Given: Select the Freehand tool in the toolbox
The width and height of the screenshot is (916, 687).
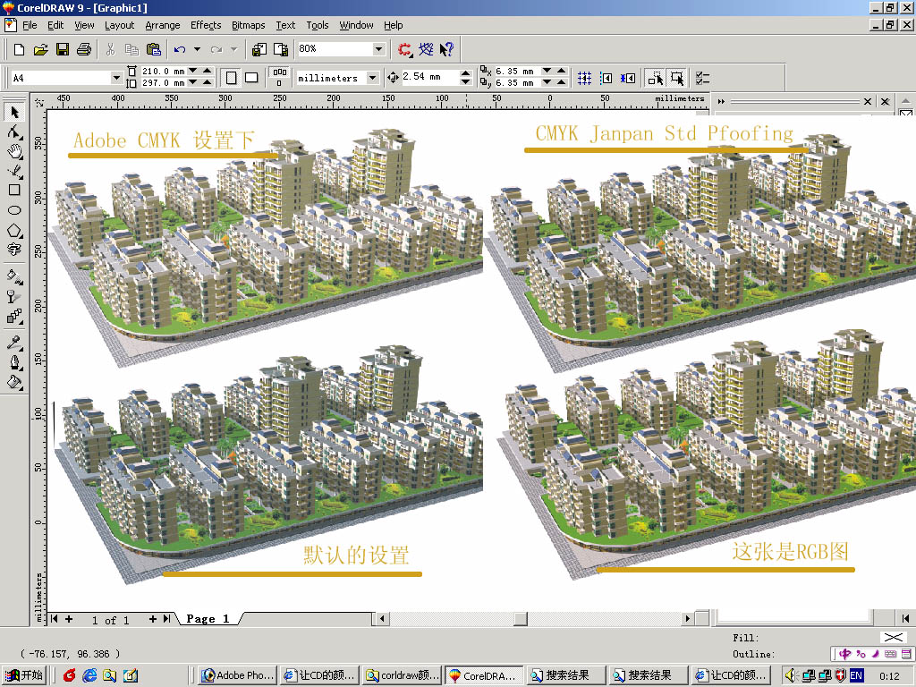Looking at the screenshot, I should tap(14, 171).
